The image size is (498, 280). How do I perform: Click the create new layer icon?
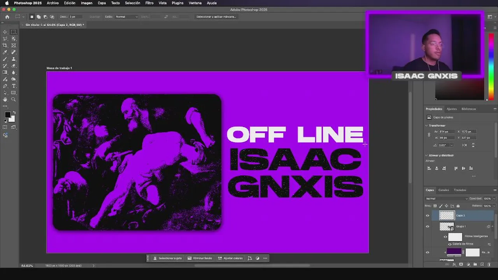[x=482, y=264]
